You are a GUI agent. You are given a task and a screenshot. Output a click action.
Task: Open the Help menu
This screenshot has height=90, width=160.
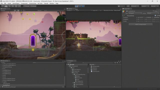[x=57, y=3]
